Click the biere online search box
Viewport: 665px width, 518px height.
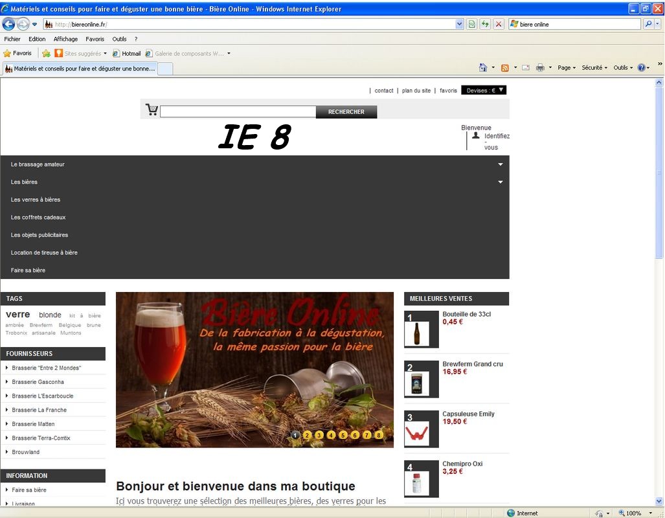point(575,24)
